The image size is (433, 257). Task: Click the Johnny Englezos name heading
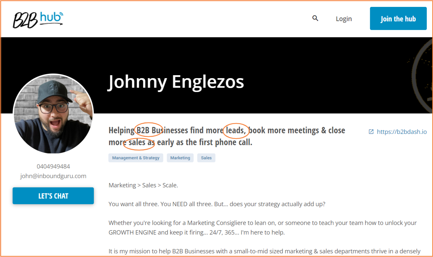[176, 82]
